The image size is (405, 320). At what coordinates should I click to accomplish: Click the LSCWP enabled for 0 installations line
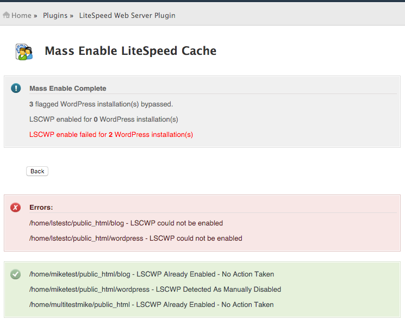coord(104,119)
